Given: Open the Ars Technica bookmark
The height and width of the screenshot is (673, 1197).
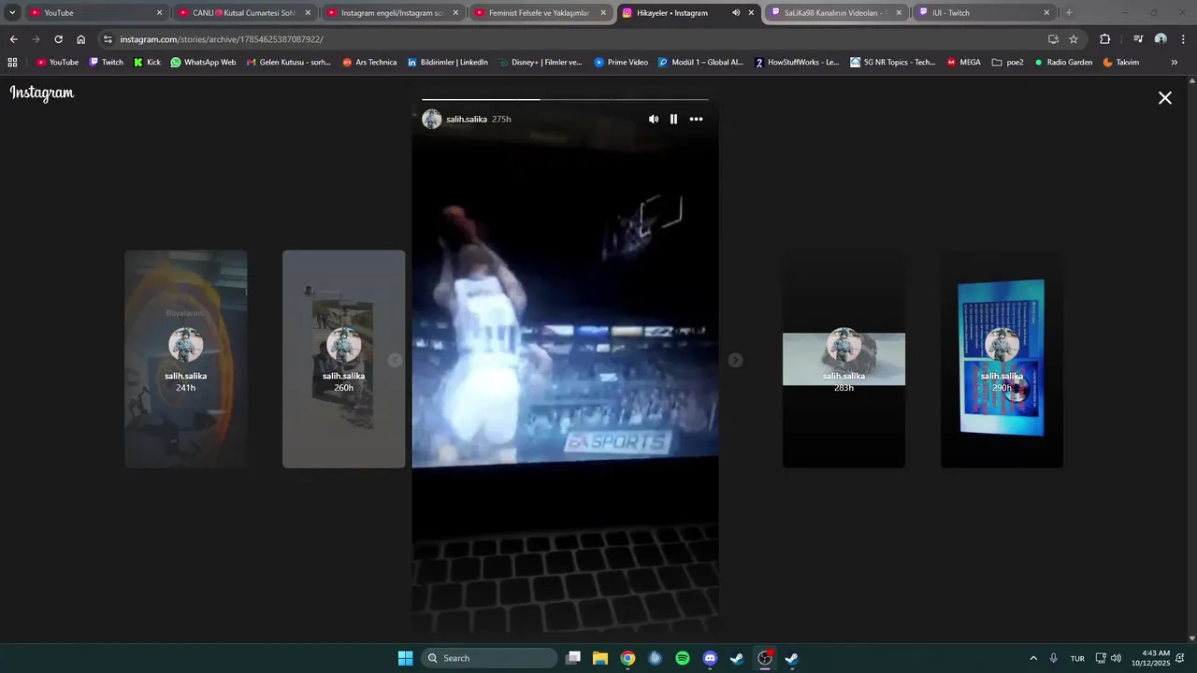Looking at the screenshot, I should (369, 62).
